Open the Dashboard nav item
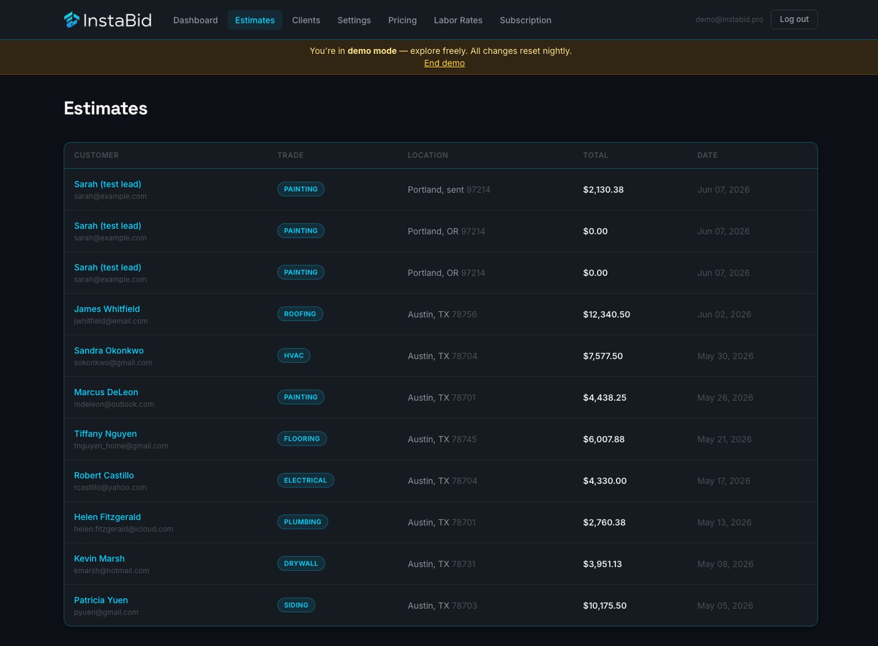 (196, 20)
